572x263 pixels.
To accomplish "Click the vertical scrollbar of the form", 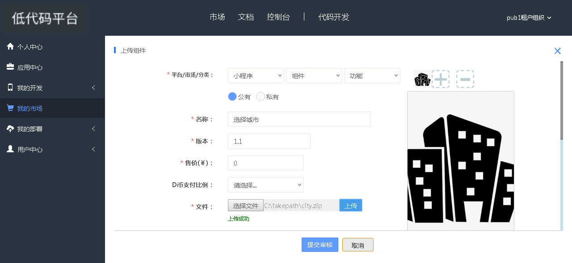I will tap(561, 100).
